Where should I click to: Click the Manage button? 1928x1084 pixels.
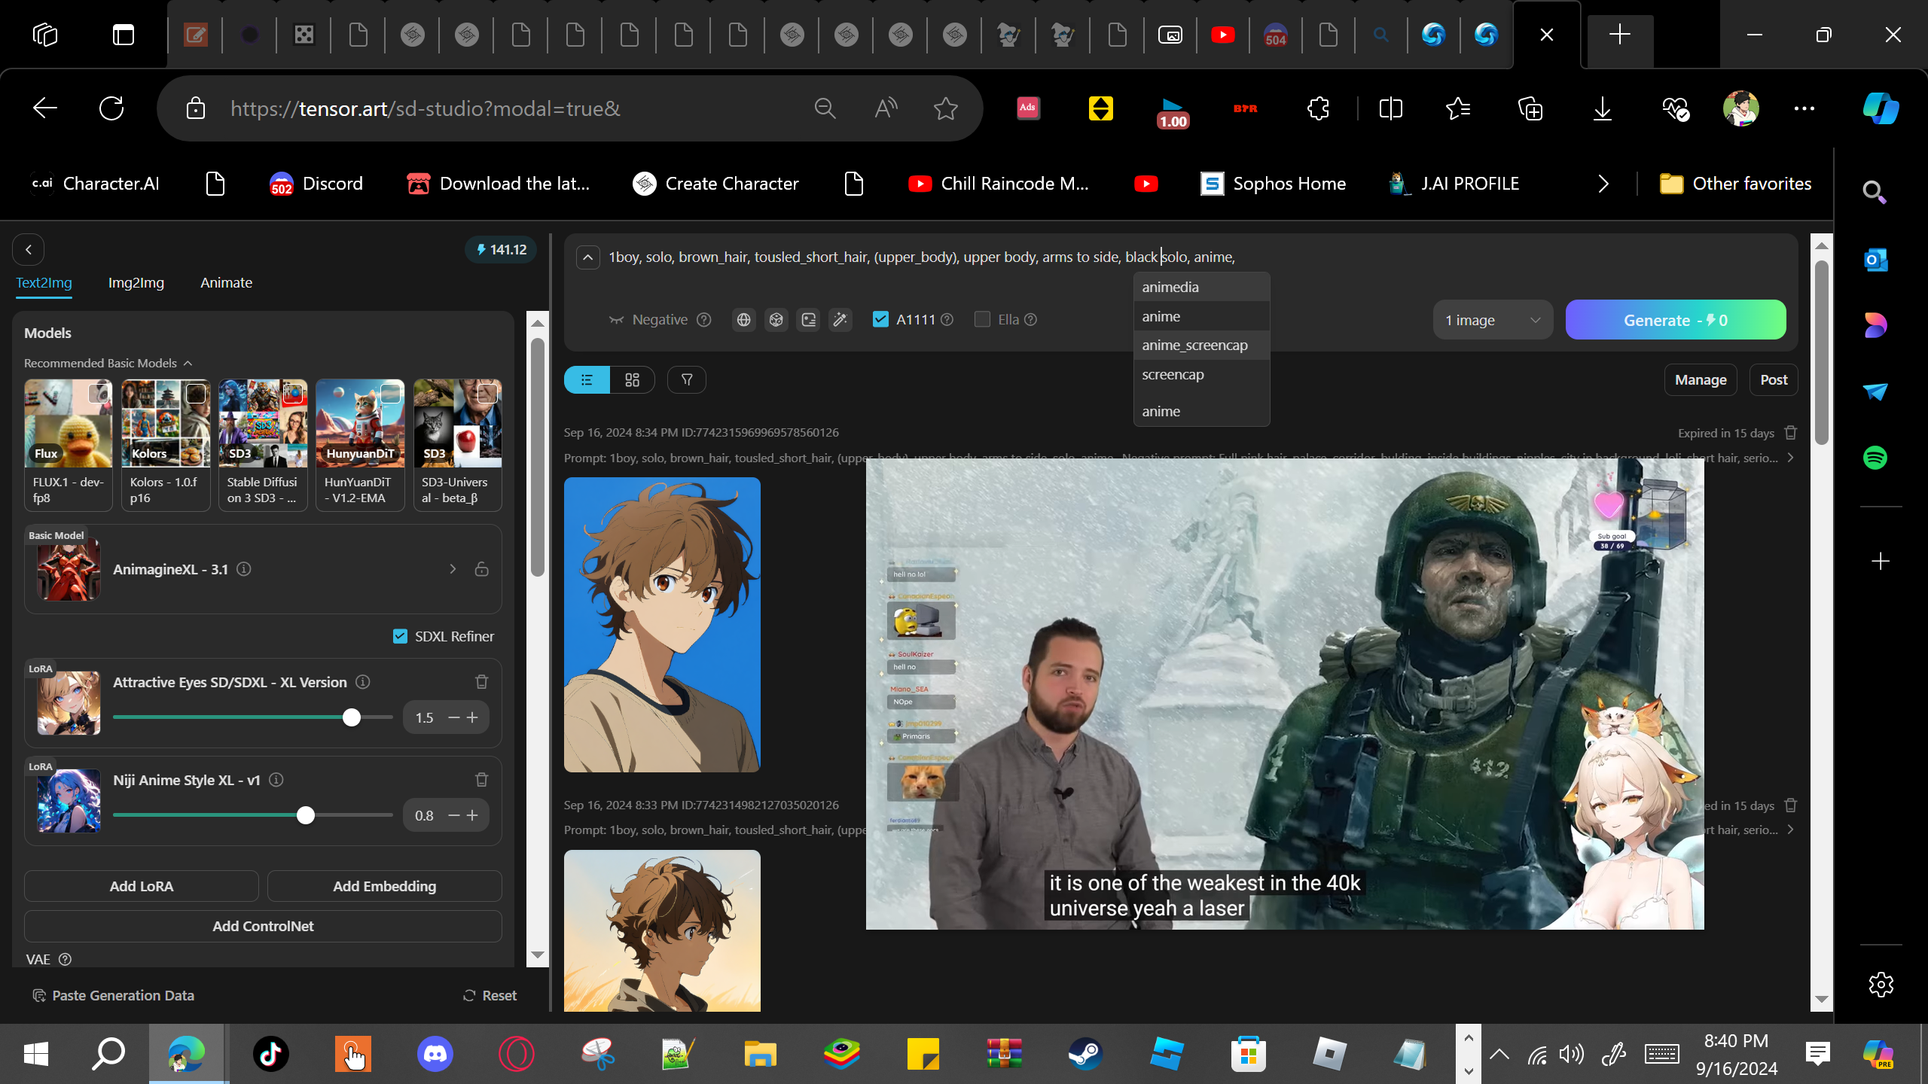[1701, 380]
